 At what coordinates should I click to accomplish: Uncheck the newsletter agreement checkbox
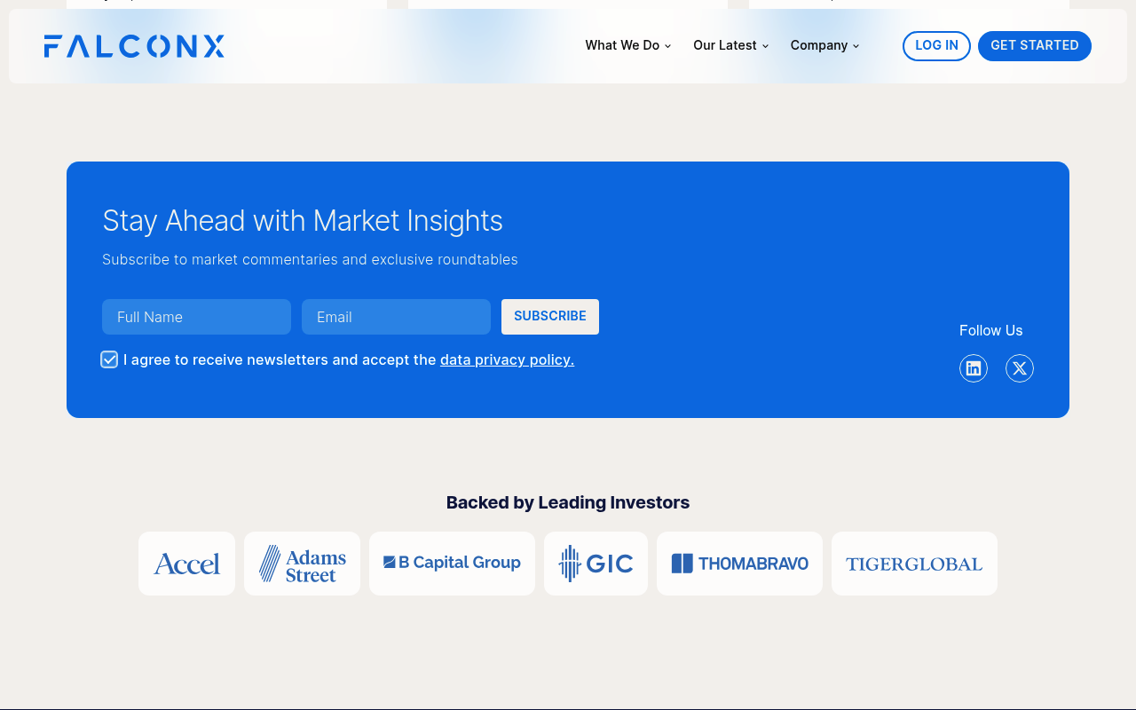point(109,359)
